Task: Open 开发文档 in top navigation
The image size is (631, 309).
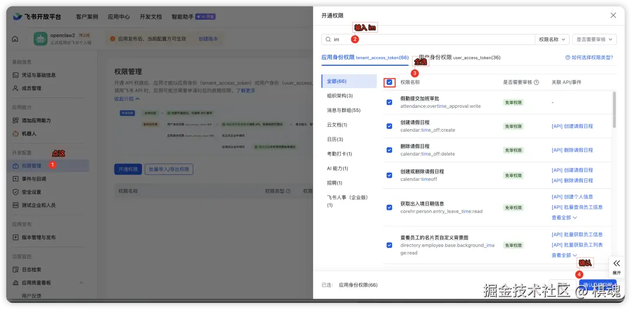Action: tap(151, 17)
